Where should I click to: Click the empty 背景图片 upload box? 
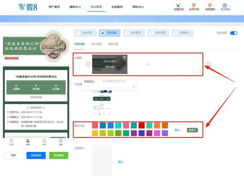coord(102,160)
